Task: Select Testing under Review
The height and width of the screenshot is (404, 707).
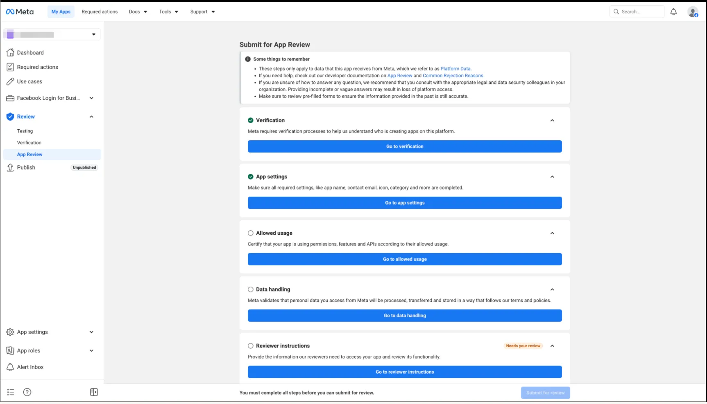Action: point(25,131)
